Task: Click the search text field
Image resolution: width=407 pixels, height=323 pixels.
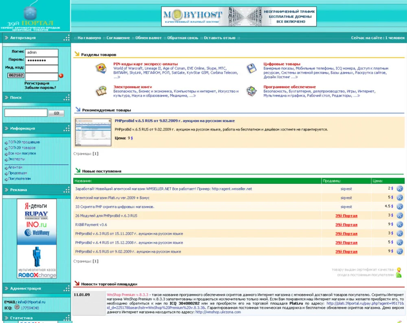Action: [x=26, y=113]
